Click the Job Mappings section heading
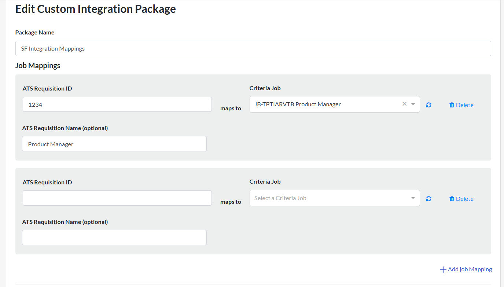 tap(38, 66)
